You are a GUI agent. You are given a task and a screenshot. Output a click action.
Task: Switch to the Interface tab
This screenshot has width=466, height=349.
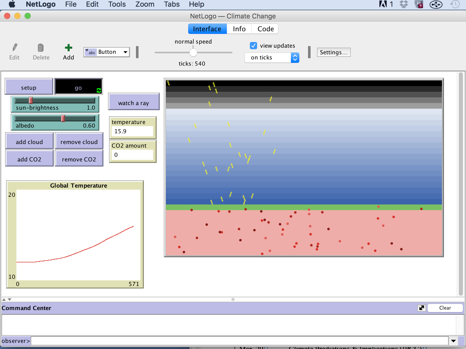(207, 29)
